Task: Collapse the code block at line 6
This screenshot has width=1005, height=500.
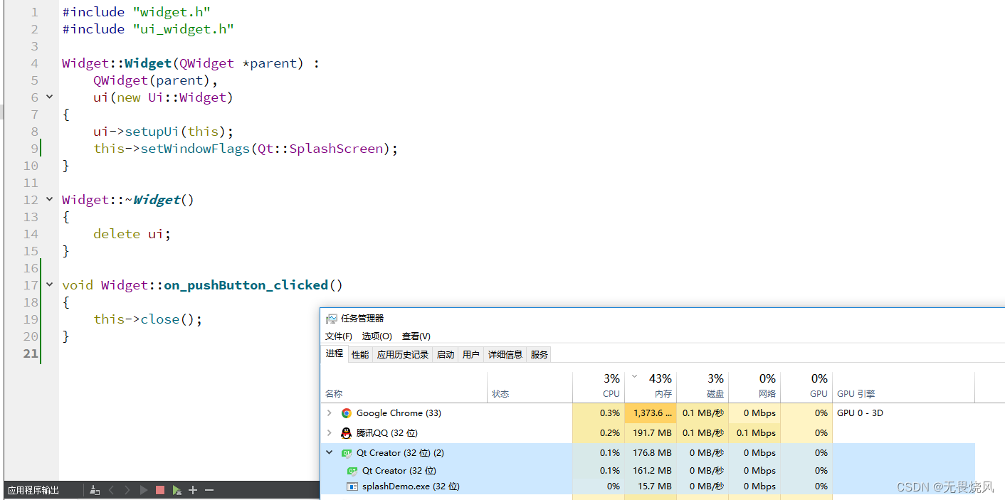Action: [48, 97]
